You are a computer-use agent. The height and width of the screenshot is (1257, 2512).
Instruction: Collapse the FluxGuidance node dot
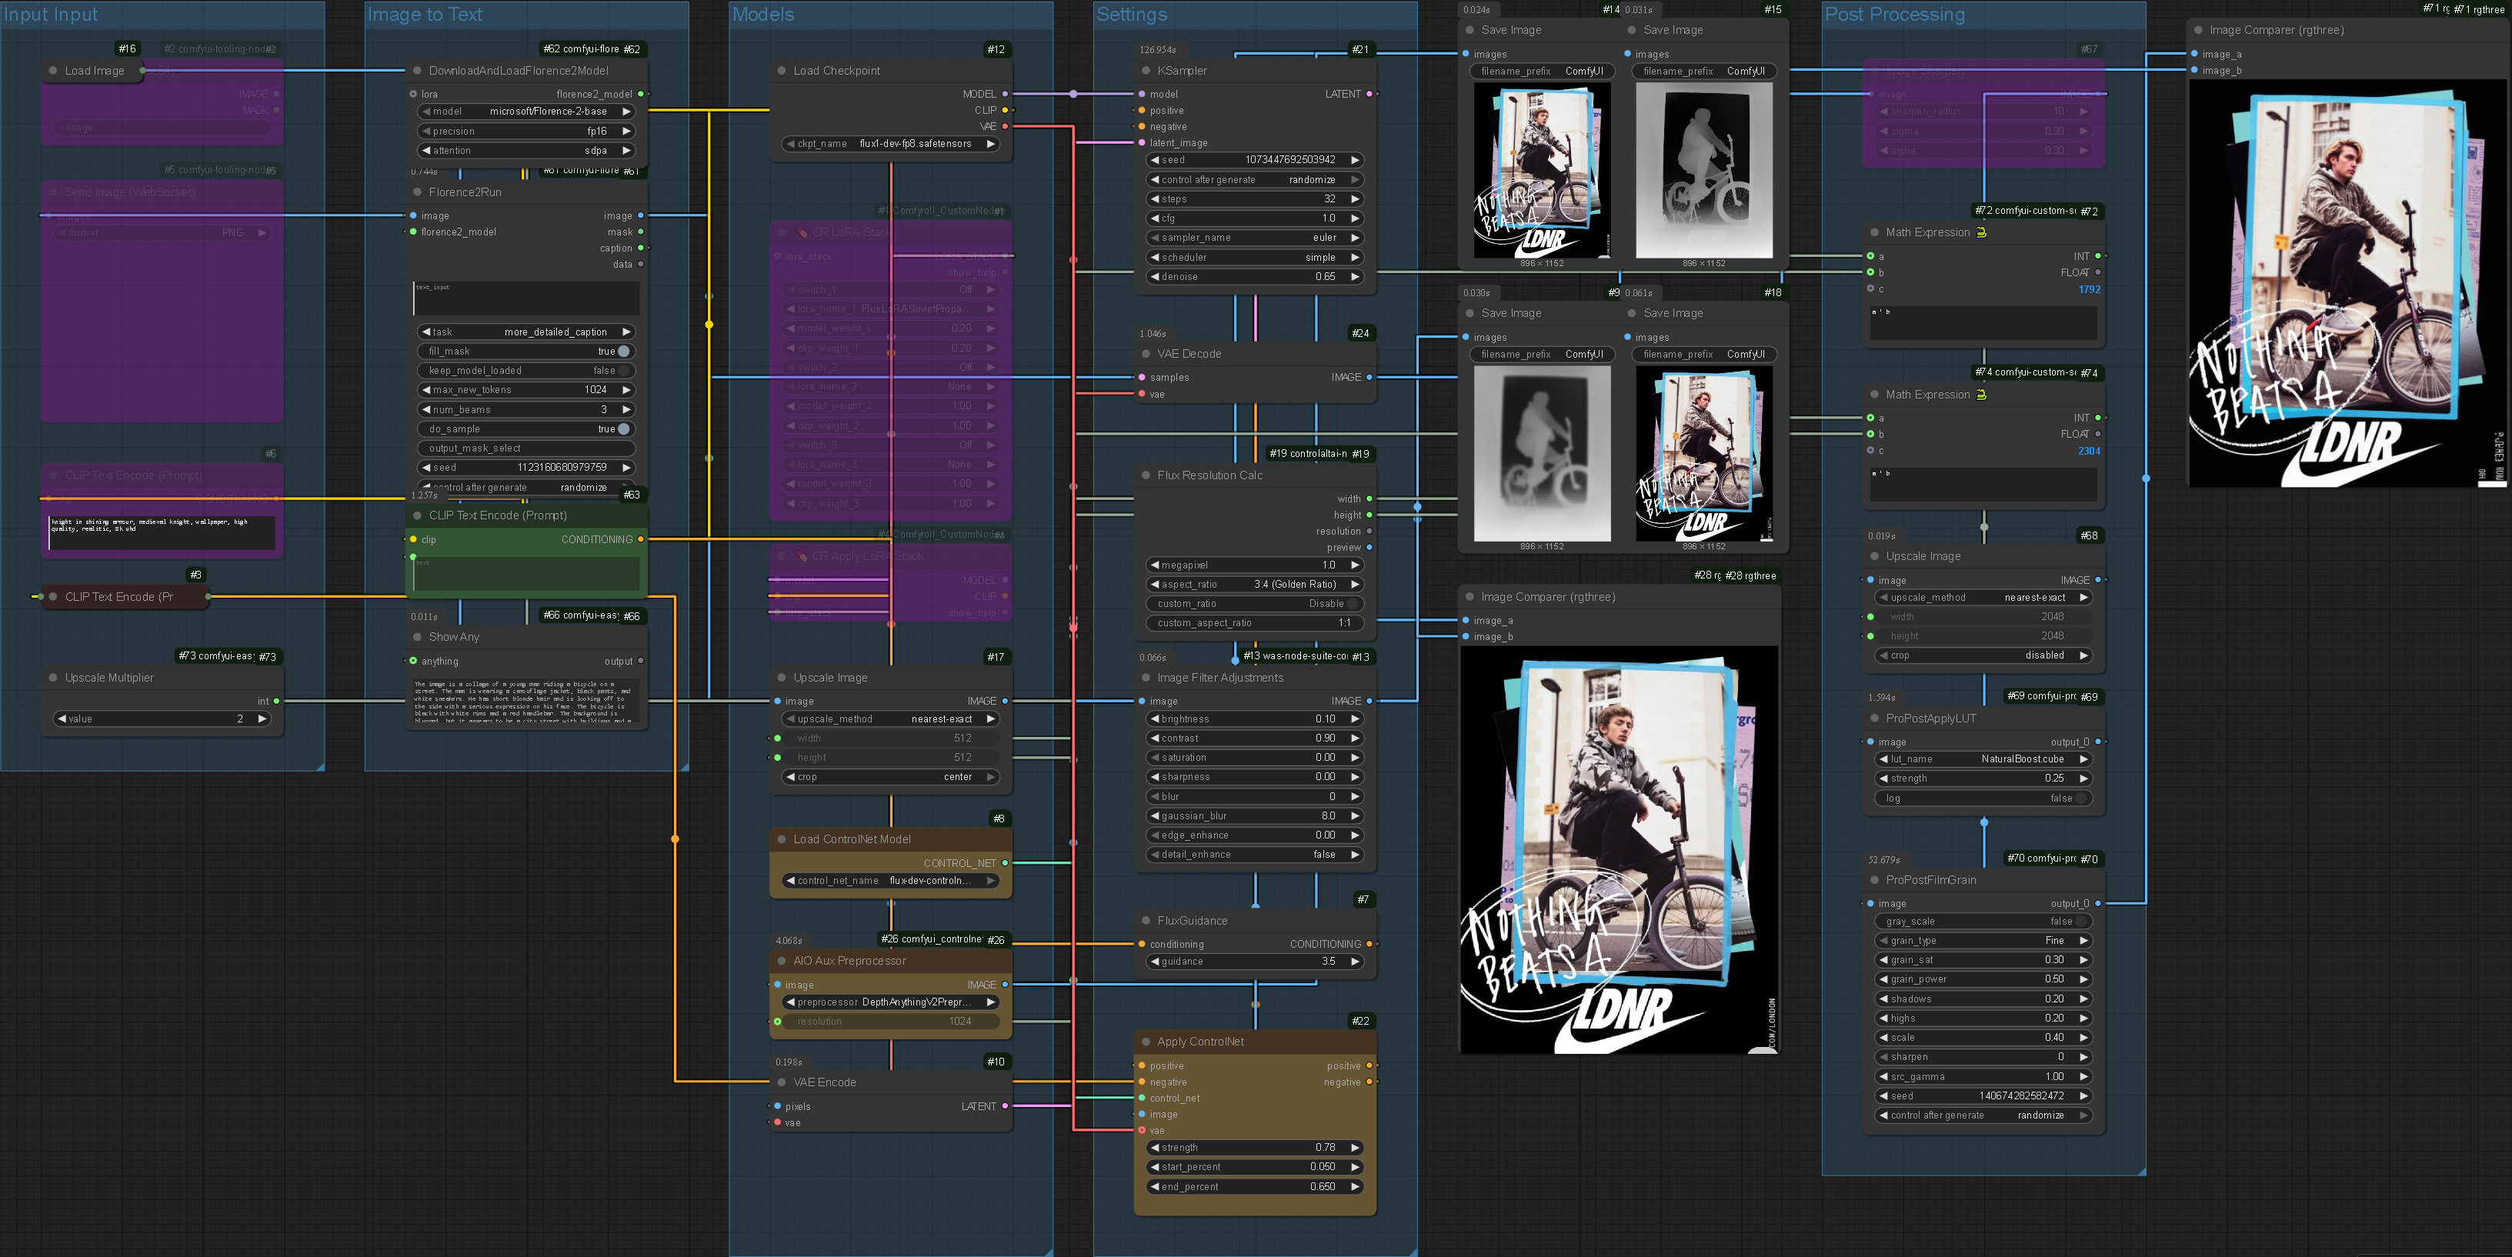pos(1146,921)
